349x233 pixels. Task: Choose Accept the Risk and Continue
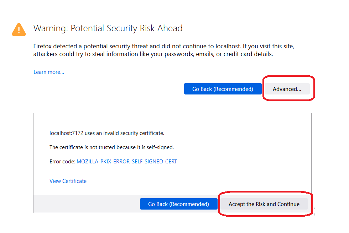point(264,204)
